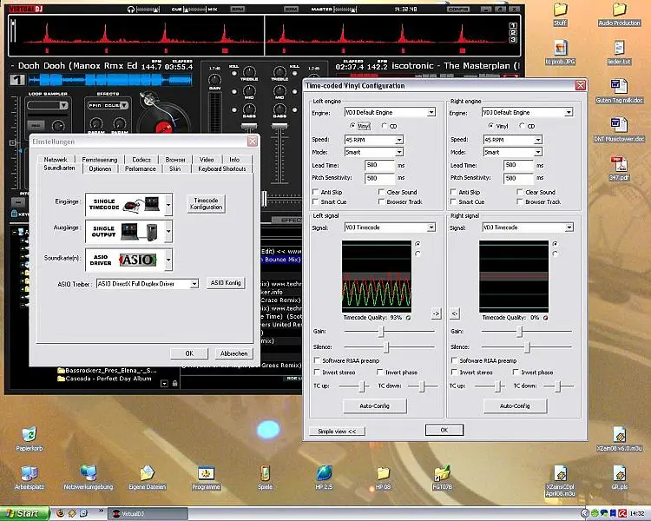
Task: Check Software RIAA preamp on left signal
Action: click(x=316, y=360)
